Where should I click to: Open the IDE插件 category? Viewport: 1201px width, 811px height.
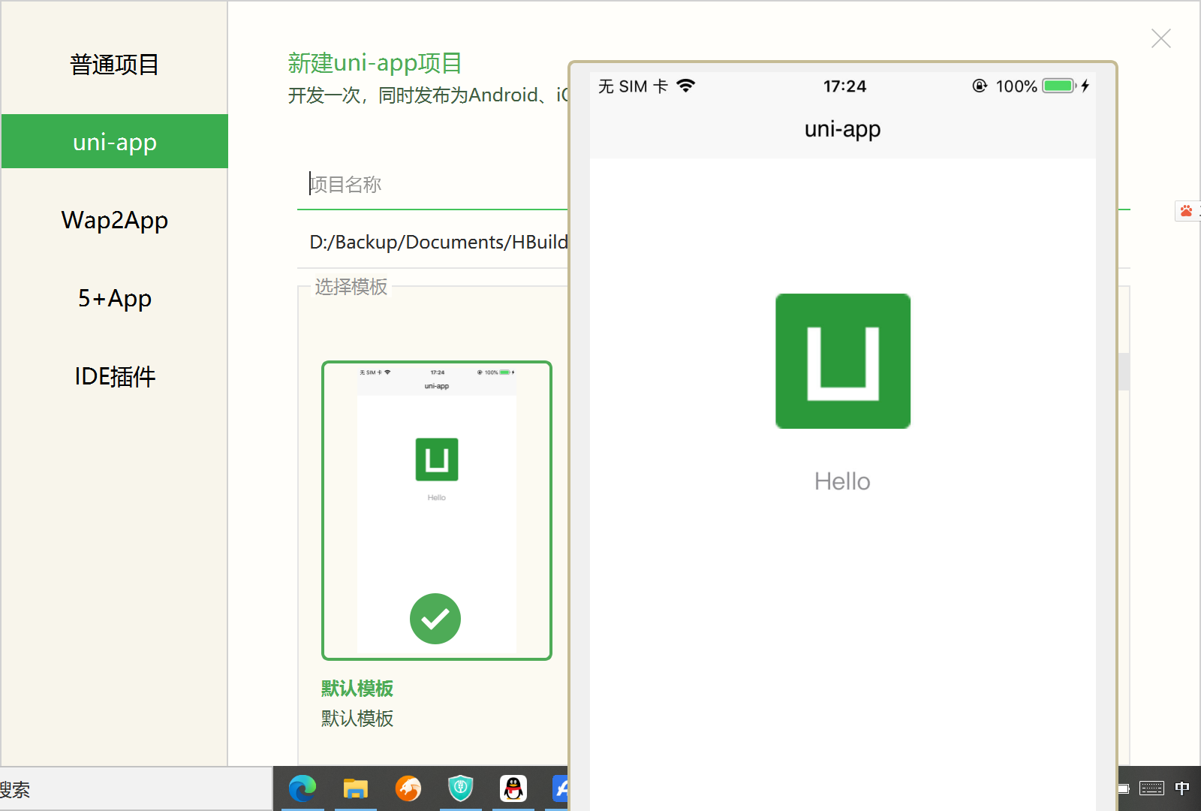(x=114, y=376)
